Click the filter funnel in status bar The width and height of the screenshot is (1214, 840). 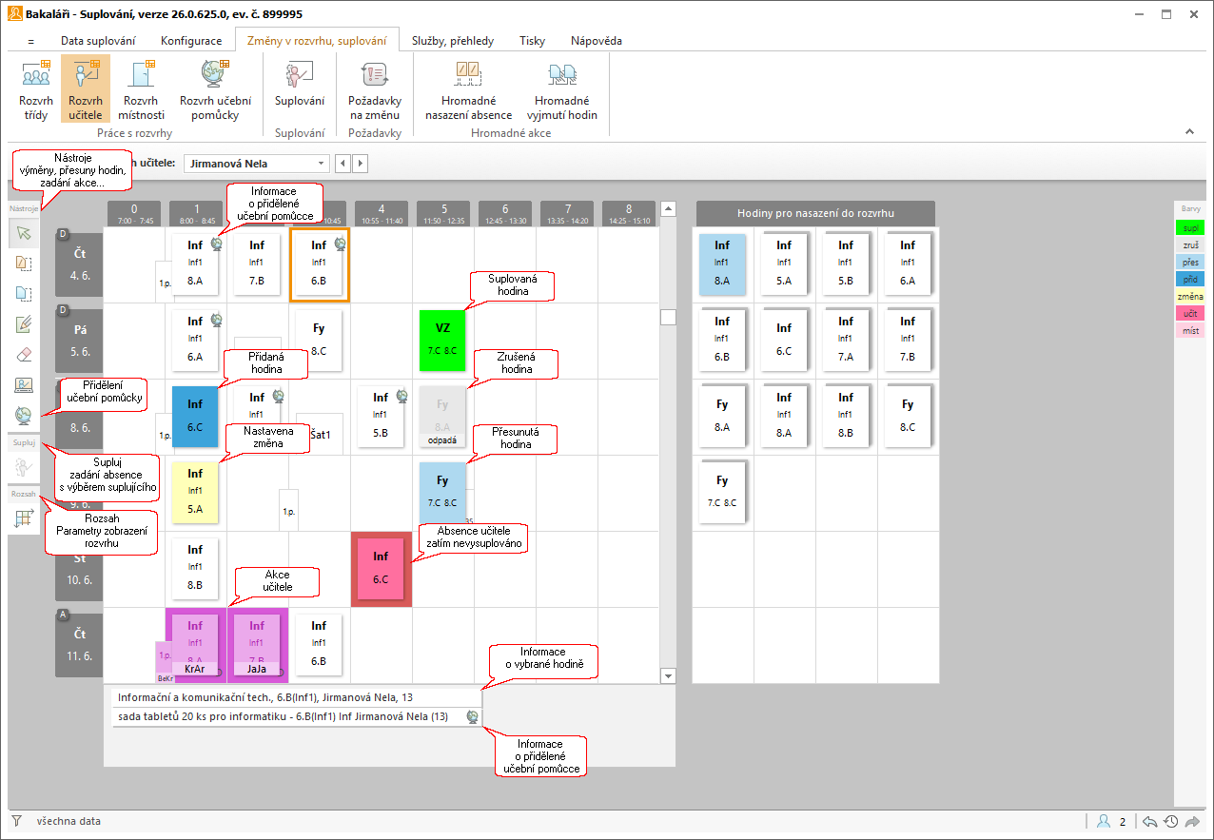pos(16,821)
